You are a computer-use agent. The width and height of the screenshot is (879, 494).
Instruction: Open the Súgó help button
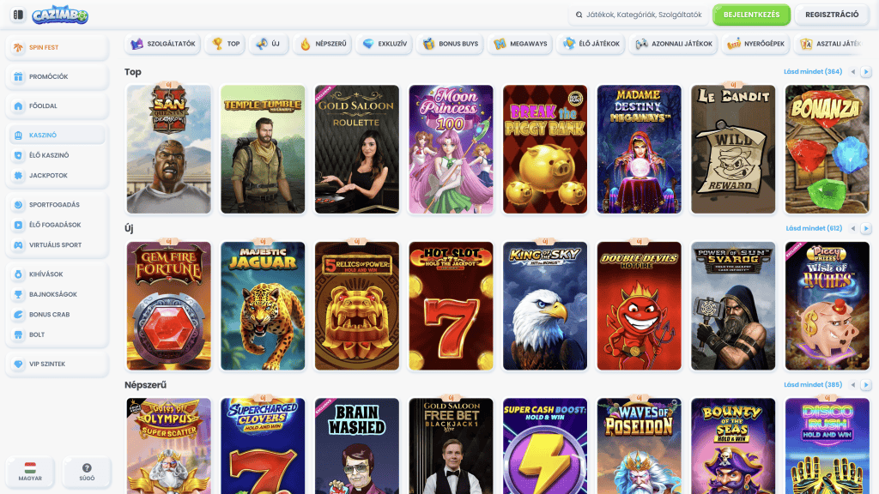87,472
